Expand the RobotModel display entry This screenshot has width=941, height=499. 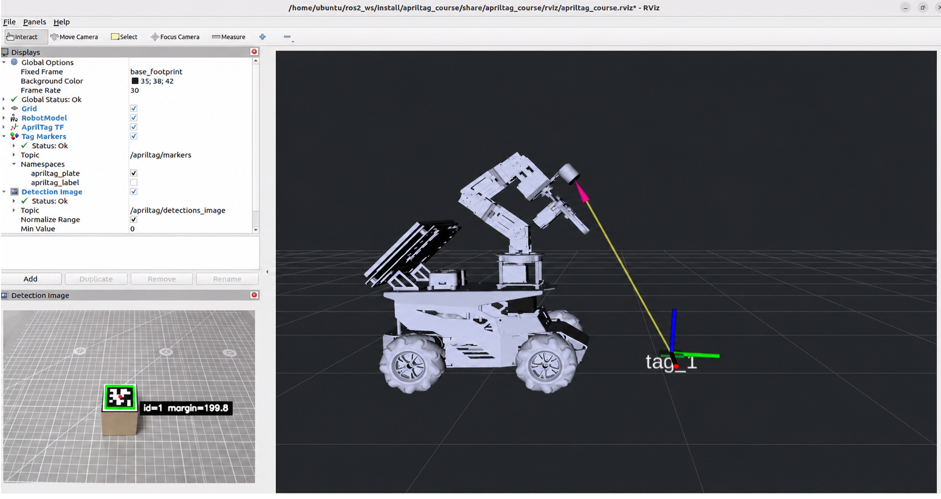[4, 118]
